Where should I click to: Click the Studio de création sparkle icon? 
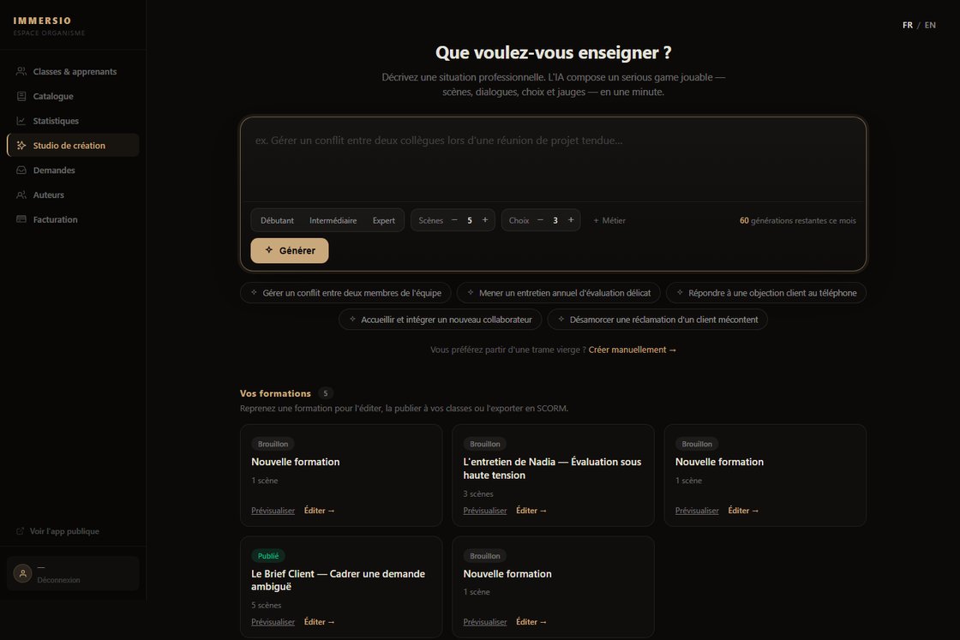21,145
